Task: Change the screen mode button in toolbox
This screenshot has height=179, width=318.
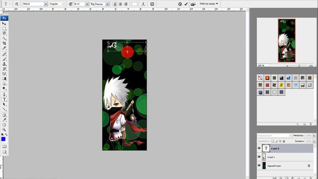Action: click(4, 152)
